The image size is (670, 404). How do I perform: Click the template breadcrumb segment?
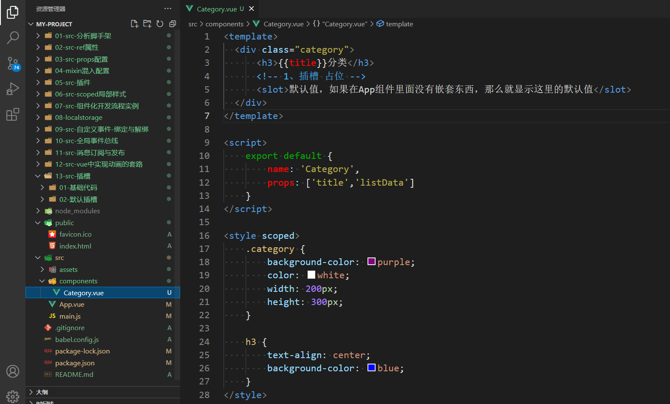point(399,24)
